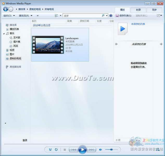Click the 图片 sidebar icon
The width and height of the screenshot is (165, 156).
click(7, 54)
